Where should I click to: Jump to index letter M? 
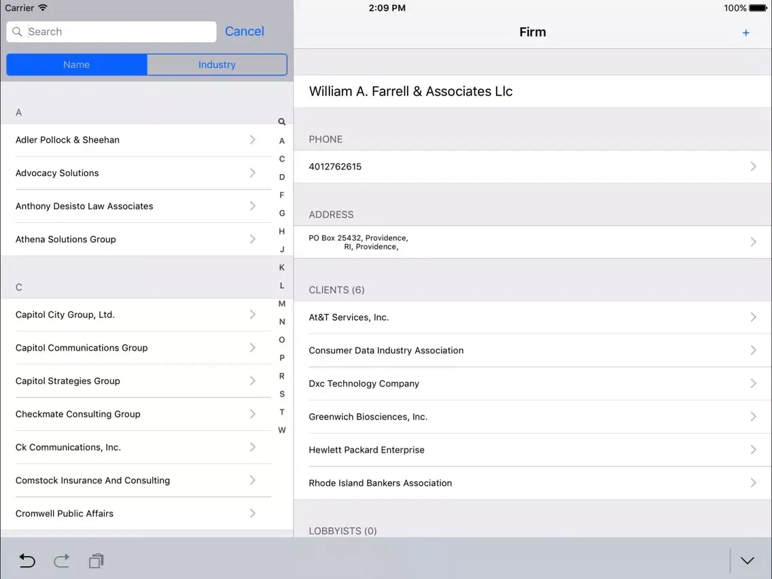(x=281, y=303)
